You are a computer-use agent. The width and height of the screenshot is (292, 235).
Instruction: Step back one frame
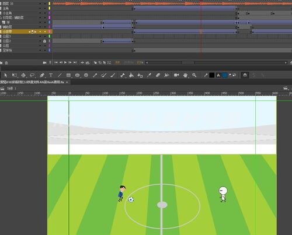[61, 62]
